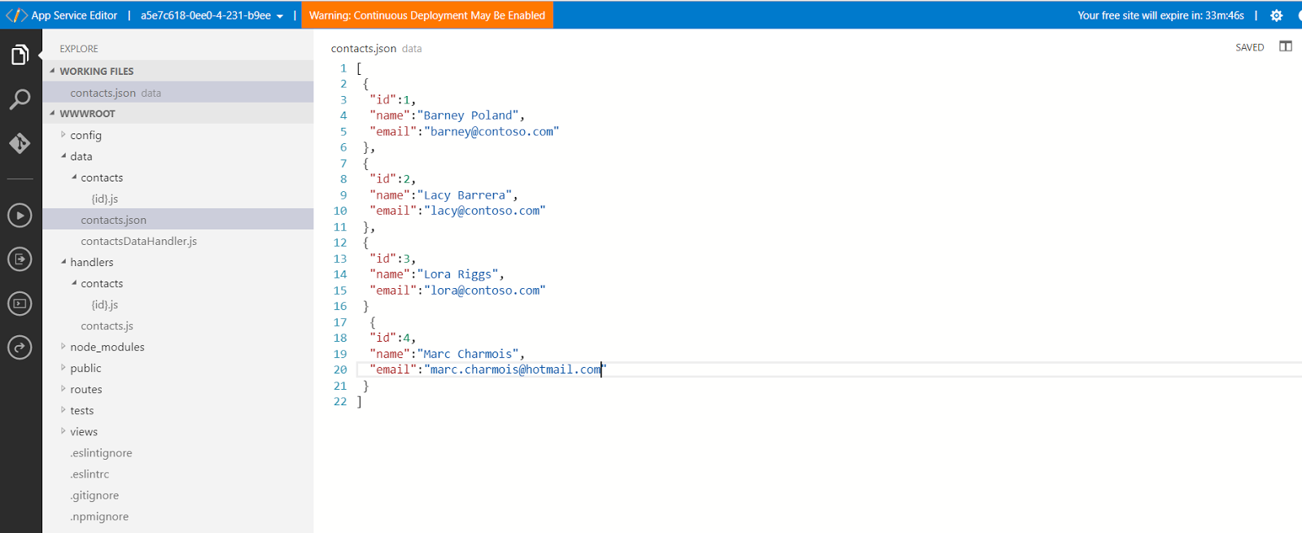Select contacts.json in Working Files
Viewport: 1302px width, 533px height.
click(178, 93)
